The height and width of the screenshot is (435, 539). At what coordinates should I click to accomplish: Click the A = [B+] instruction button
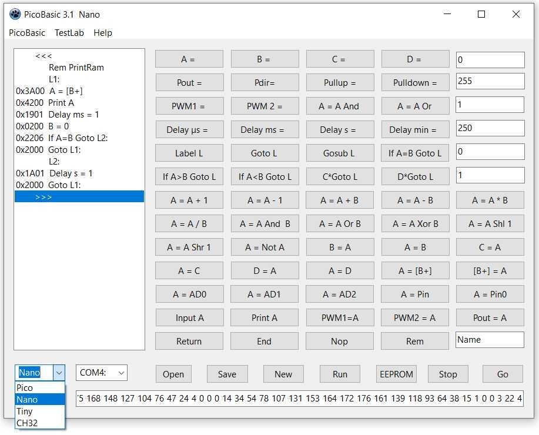[x=415, y=271]
